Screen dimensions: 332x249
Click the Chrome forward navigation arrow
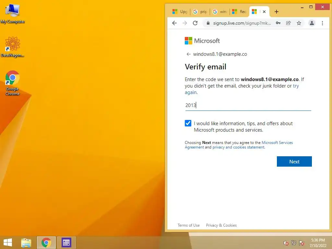point(184,23)
